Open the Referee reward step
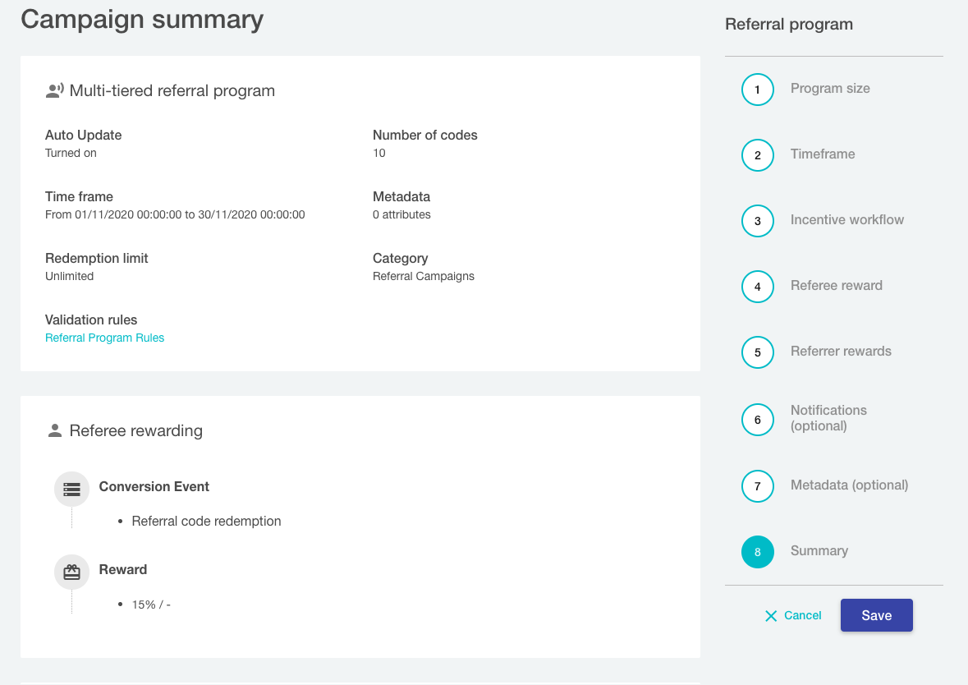The width and height of the screenshot is (968, 685). [837, 285]
